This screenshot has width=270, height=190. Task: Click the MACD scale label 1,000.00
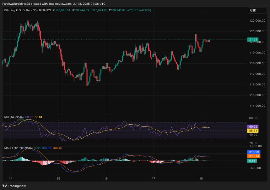pos(255,146)
